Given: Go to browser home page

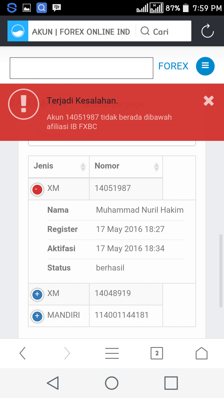Looking at the screenshot, I should (201, 353).
